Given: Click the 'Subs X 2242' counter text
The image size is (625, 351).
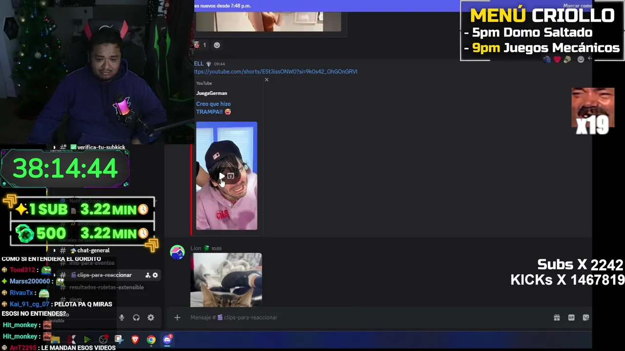Looking at the screenshot, I should (580, 265).
